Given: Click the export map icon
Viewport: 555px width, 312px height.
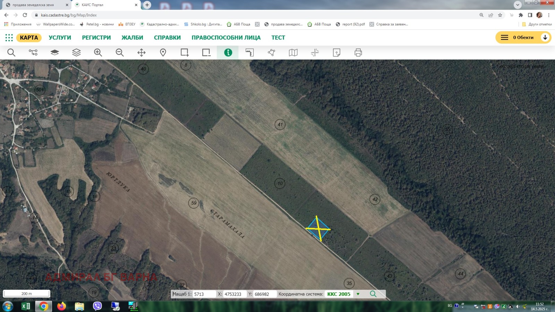Looking at the screenshot, I should tap(337, 52).
